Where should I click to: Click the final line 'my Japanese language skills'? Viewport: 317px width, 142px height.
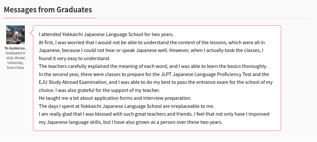(131, 122)
